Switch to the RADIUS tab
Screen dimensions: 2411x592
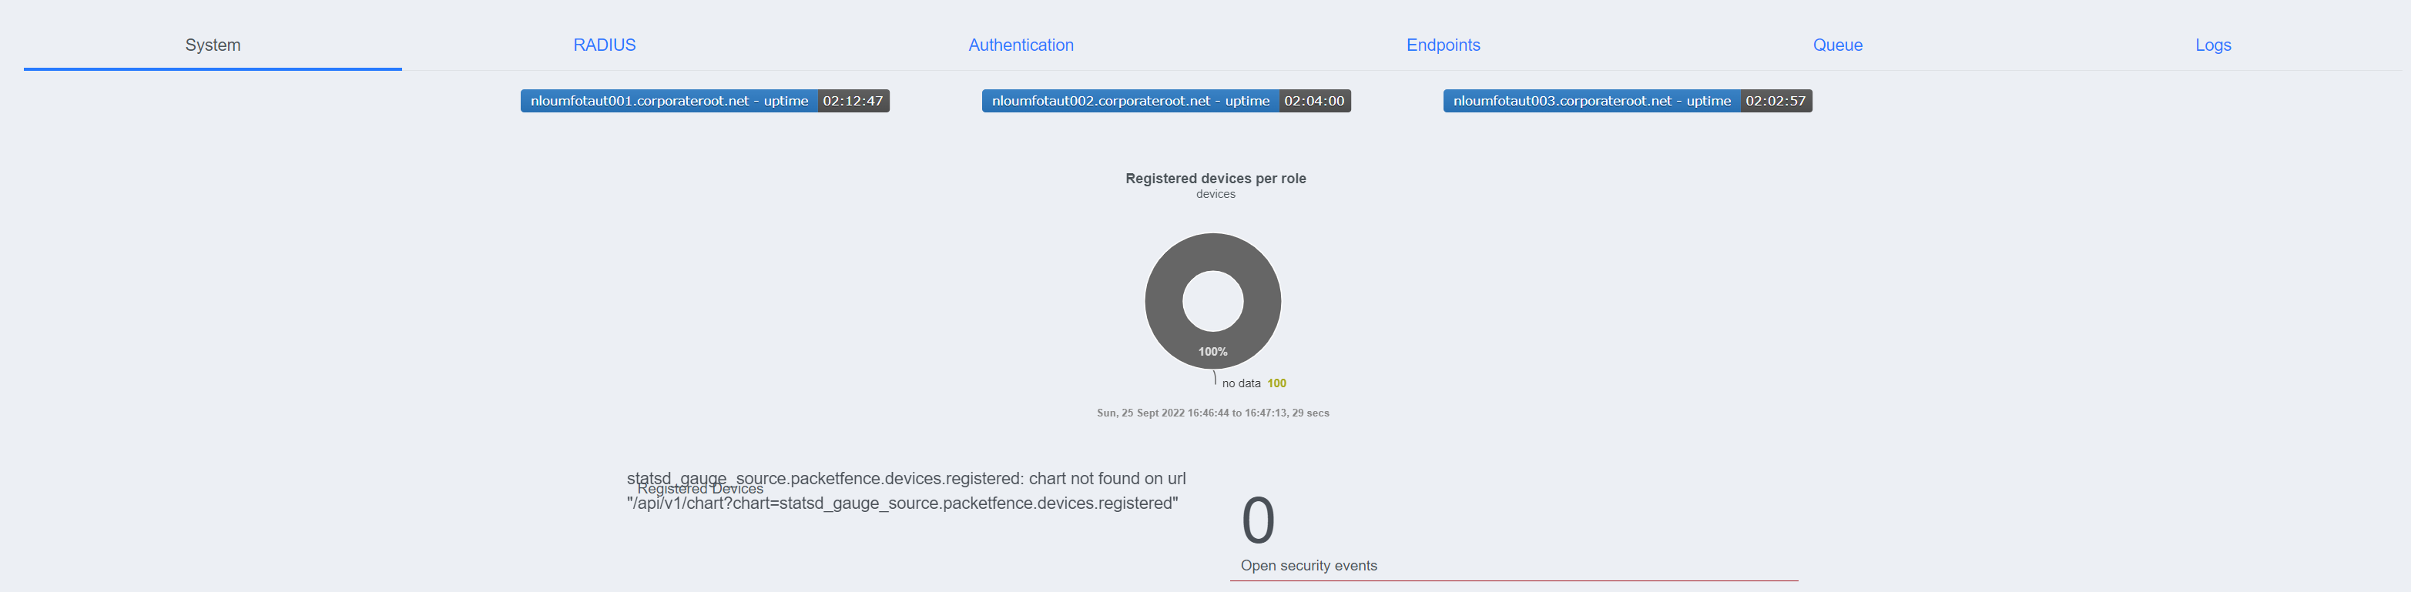coord(604,44)
